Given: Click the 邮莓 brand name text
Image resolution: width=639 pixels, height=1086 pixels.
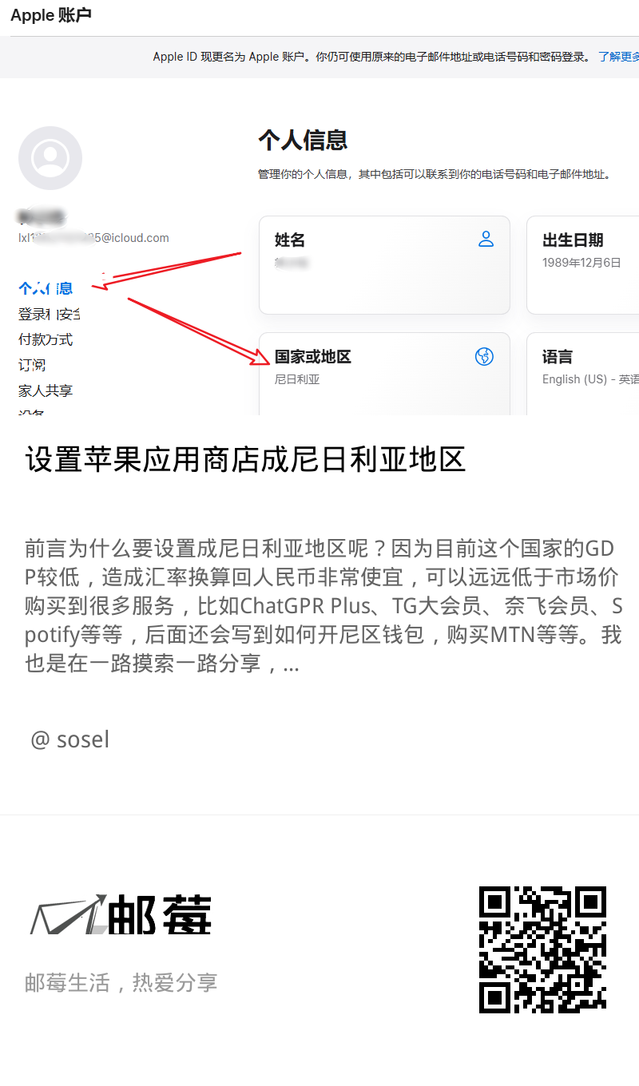Looking at the screenshot, I should coord(160,915).
